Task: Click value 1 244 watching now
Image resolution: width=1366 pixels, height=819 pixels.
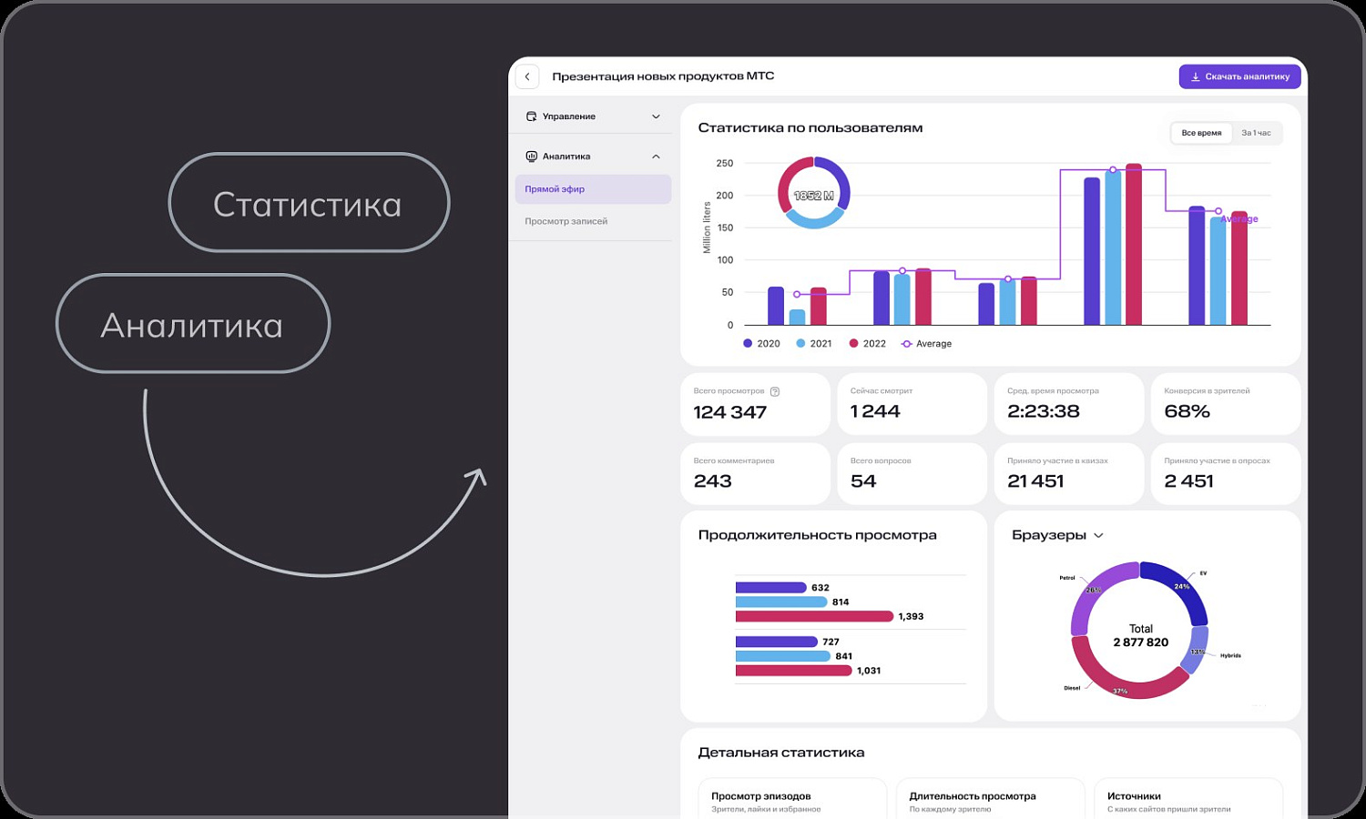Action: click(x=875, y=411)
